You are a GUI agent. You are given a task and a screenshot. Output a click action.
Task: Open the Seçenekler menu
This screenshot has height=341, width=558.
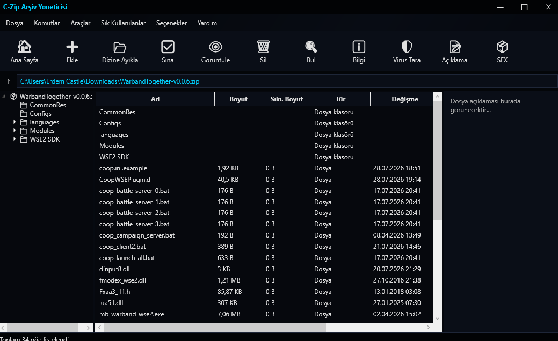171,23
